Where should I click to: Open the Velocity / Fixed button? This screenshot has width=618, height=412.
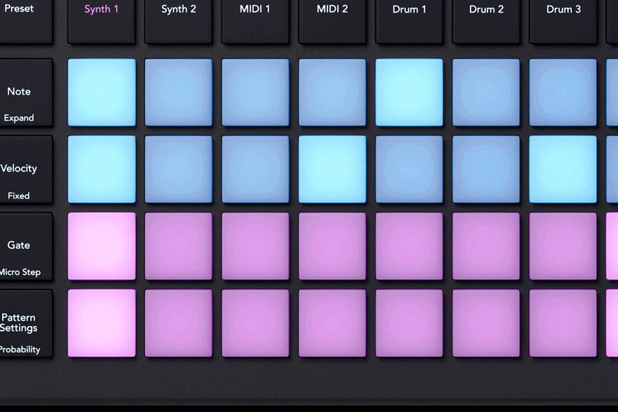(26, 169)
